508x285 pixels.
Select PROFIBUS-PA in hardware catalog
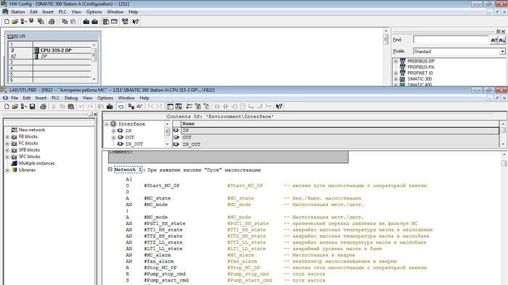pyautogui.click(x=420, y=67)
